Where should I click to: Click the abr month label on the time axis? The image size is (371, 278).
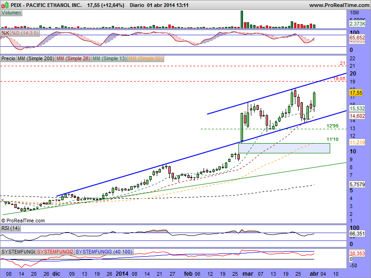pyautogui.click(x=314, y=274)
